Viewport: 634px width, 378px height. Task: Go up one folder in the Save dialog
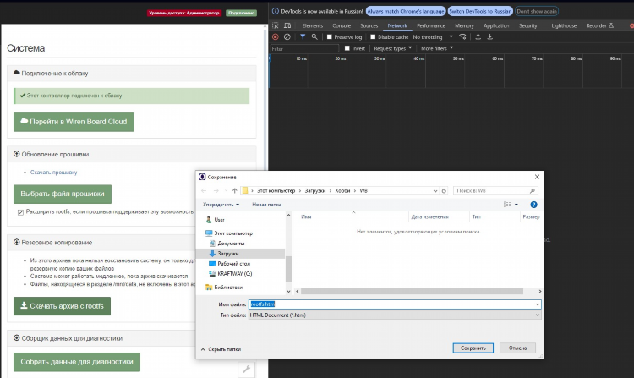pyautogui.click(x=234, y=191)
